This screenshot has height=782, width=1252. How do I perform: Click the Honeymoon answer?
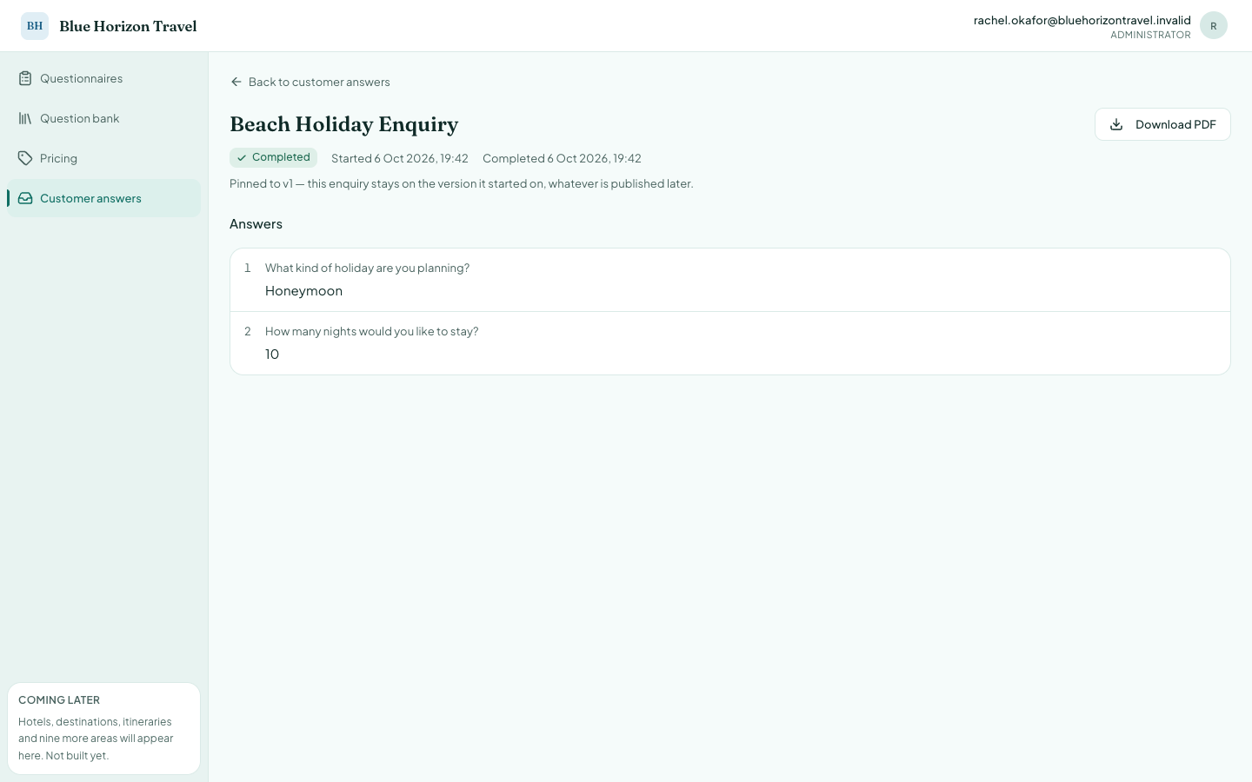coord(303,291)
